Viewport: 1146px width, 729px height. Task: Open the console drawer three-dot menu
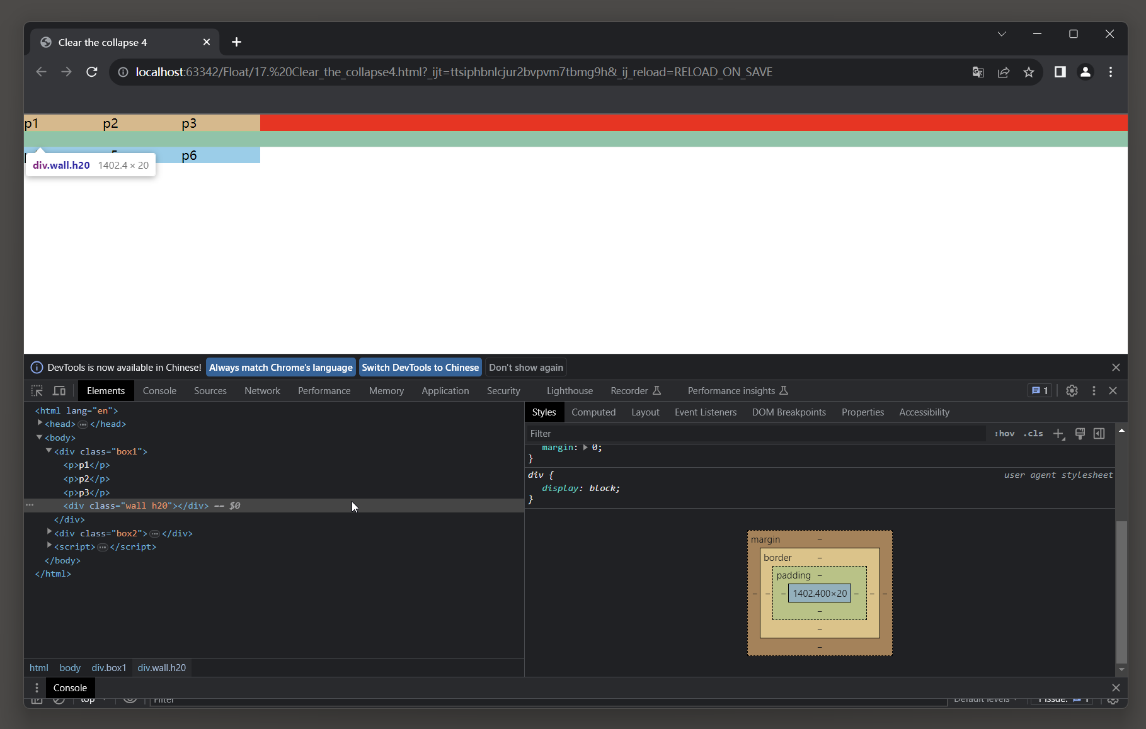pyautogui.click(x=37, y=688)
